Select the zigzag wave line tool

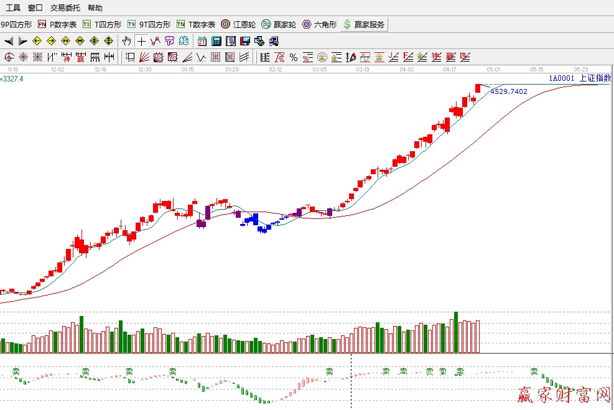coord(201,57)
